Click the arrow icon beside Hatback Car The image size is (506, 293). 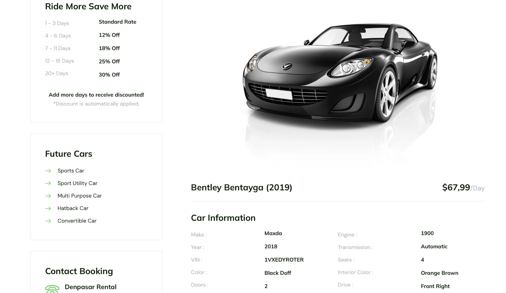pos(48,208)
